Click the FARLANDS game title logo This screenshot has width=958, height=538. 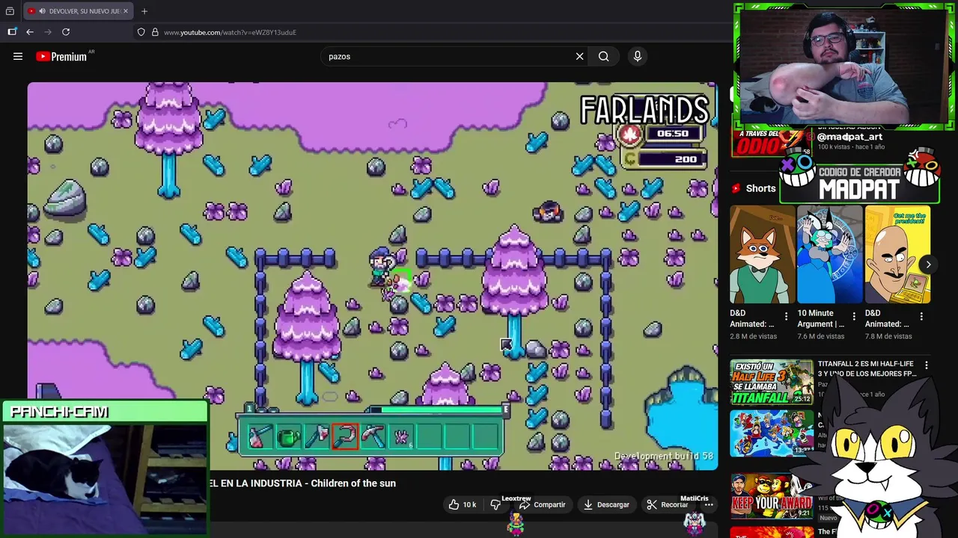(x=644, y=110)
